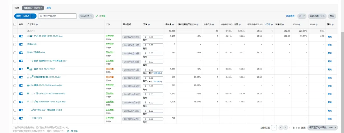Viewport: 344px width, 133px height.
Task: Click the $29.45 total spend value
Action: click(241, 31)
